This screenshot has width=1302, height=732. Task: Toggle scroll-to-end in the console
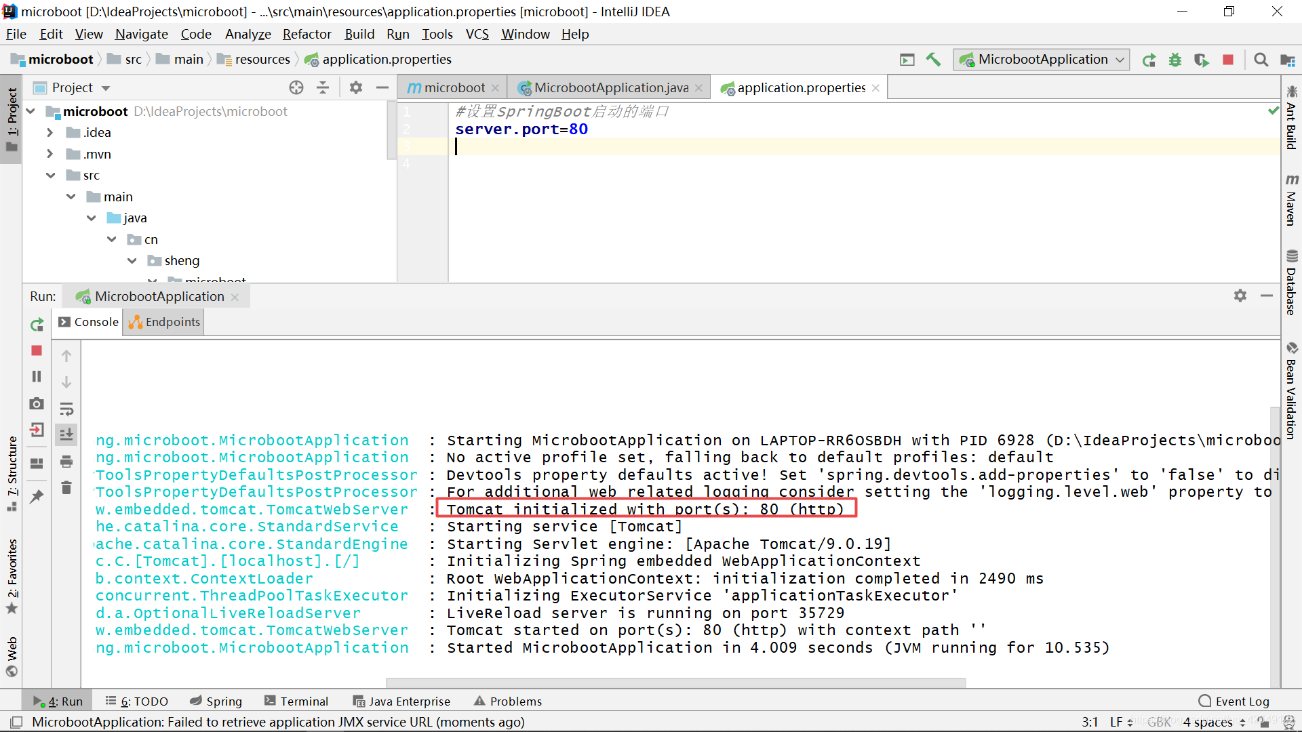(66, 434)
